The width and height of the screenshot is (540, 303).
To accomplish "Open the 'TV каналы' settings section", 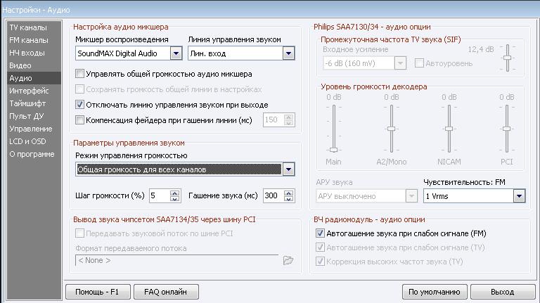I will point(29,27).
